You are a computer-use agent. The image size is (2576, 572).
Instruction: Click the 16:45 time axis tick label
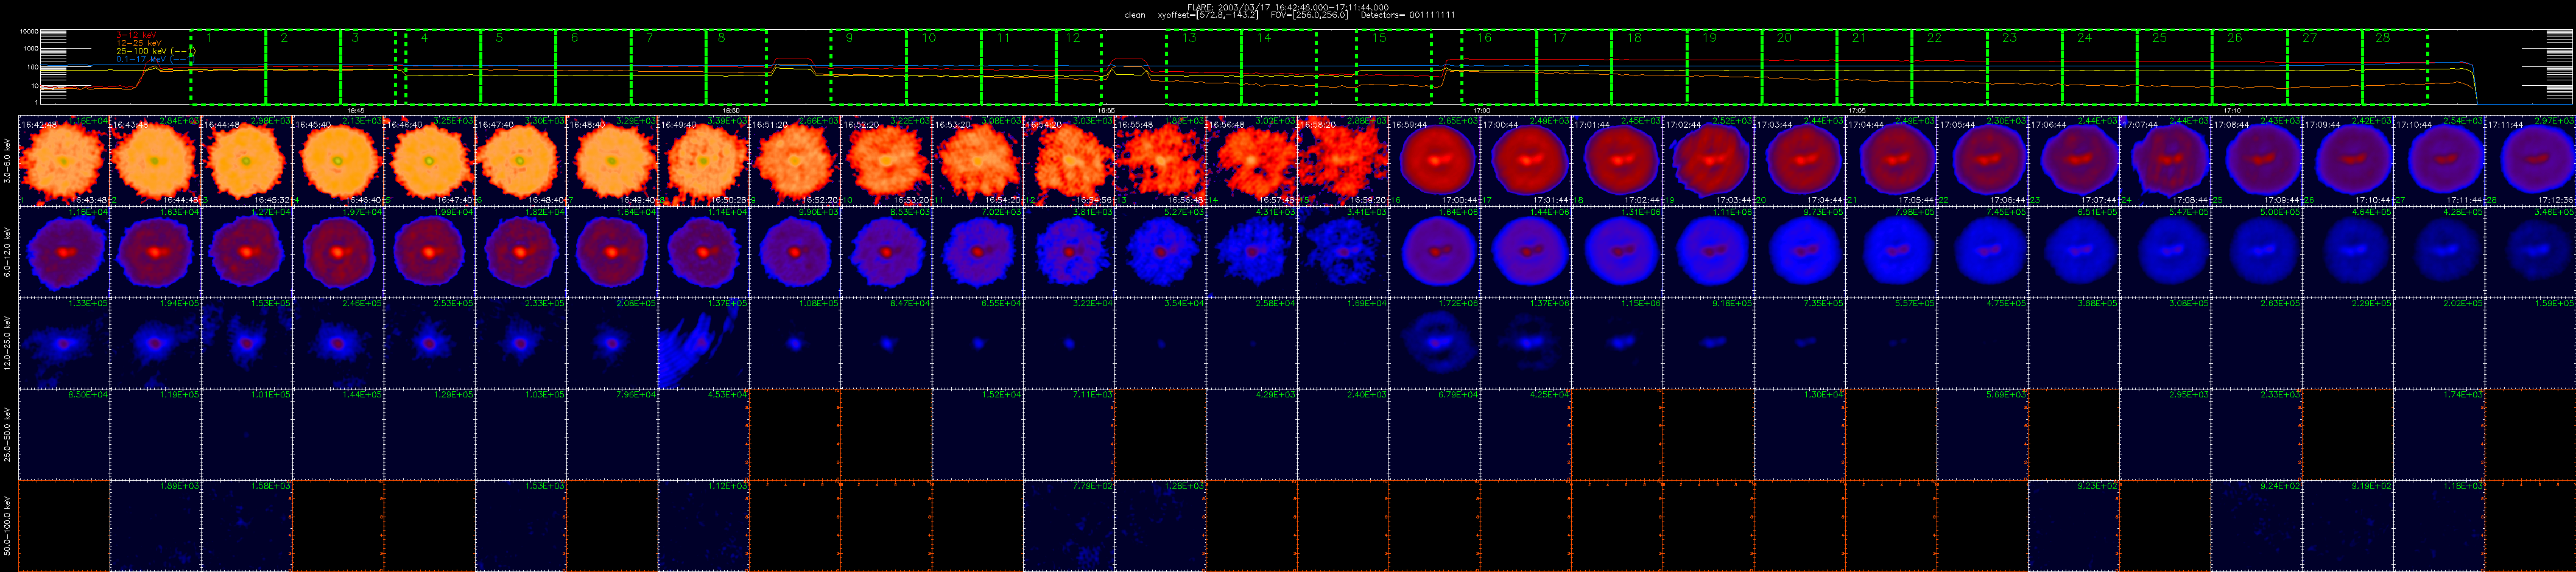coord(355,110)
